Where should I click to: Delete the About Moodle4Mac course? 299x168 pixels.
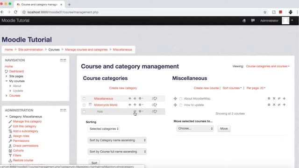(274, 98)
